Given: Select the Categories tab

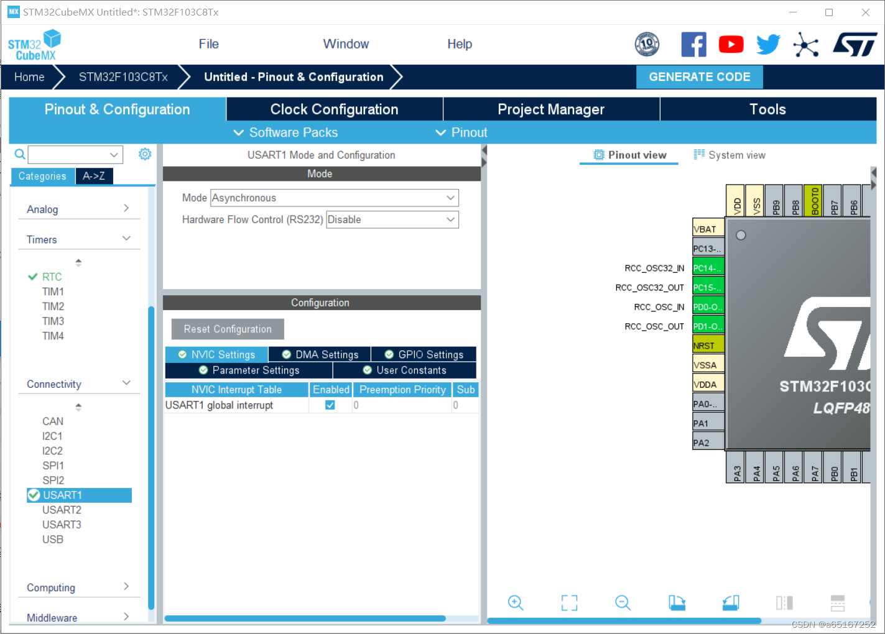Looking at the screenshot, I should (42, 176).
